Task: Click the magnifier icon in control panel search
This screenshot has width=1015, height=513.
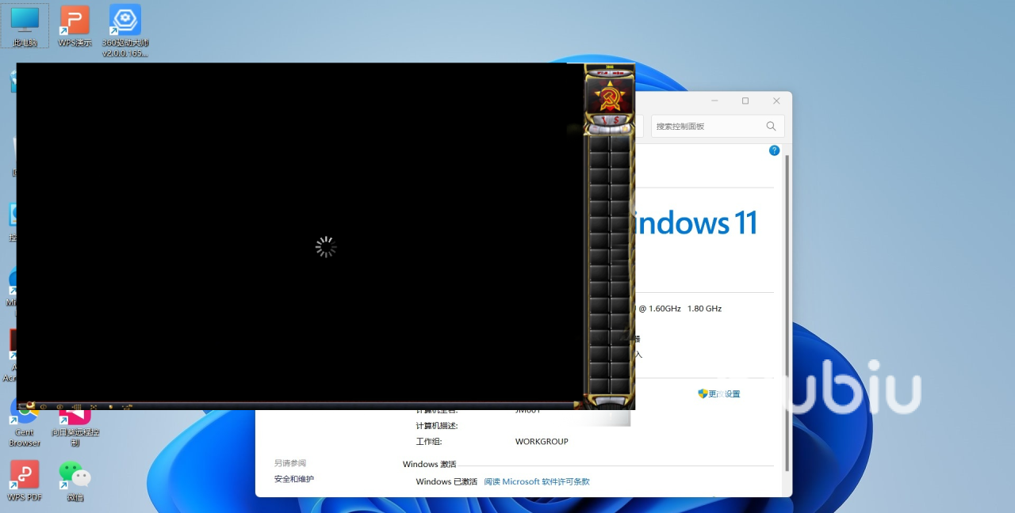Action: point(771,126)
